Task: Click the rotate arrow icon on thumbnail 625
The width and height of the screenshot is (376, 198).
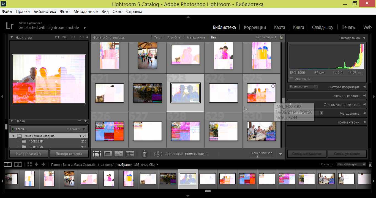Action: pos(246,109)
